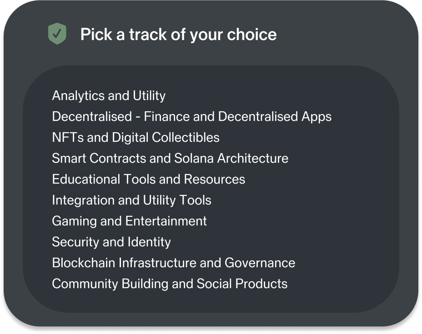Choose Security and Identity track

point(111,242)
